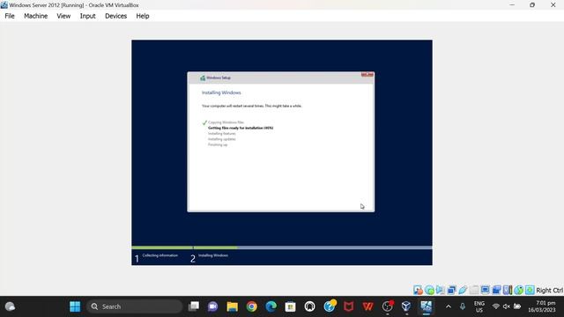Click the display settings status icon
The height and width of the screenshot is (317, 564).
tap(485, 290)
